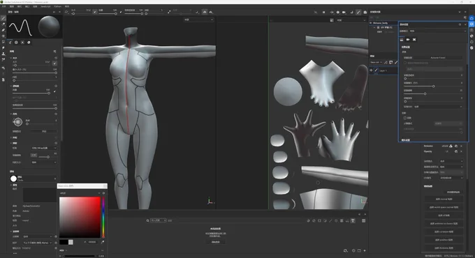Click the select thickness map button
The height and width of the screenshot is (258, 475).
[444, 248]
